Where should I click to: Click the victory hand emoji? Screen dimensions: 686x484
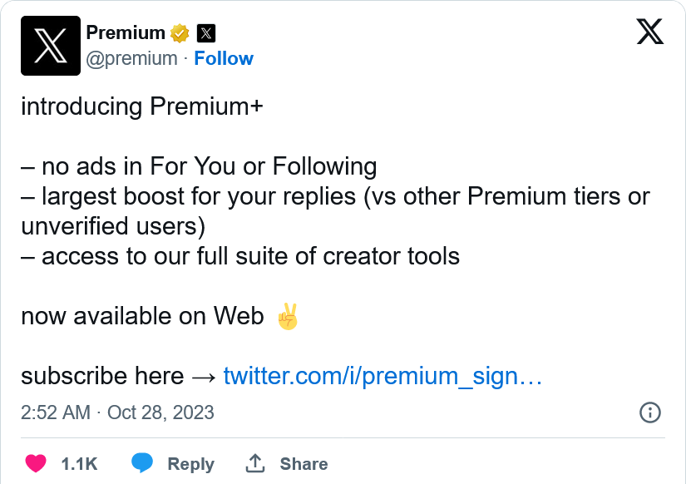click(x=287, y=316)
